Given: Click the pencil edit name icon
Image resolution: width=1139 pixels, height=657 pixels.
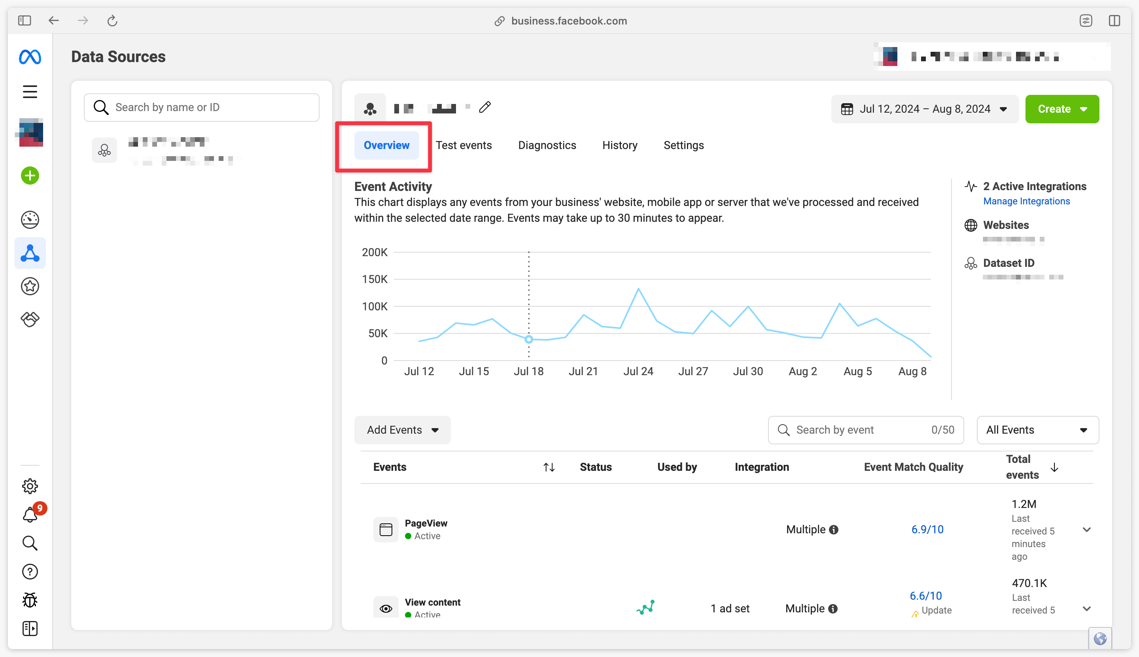Looking at the screenshot, I should click(485, 107).
